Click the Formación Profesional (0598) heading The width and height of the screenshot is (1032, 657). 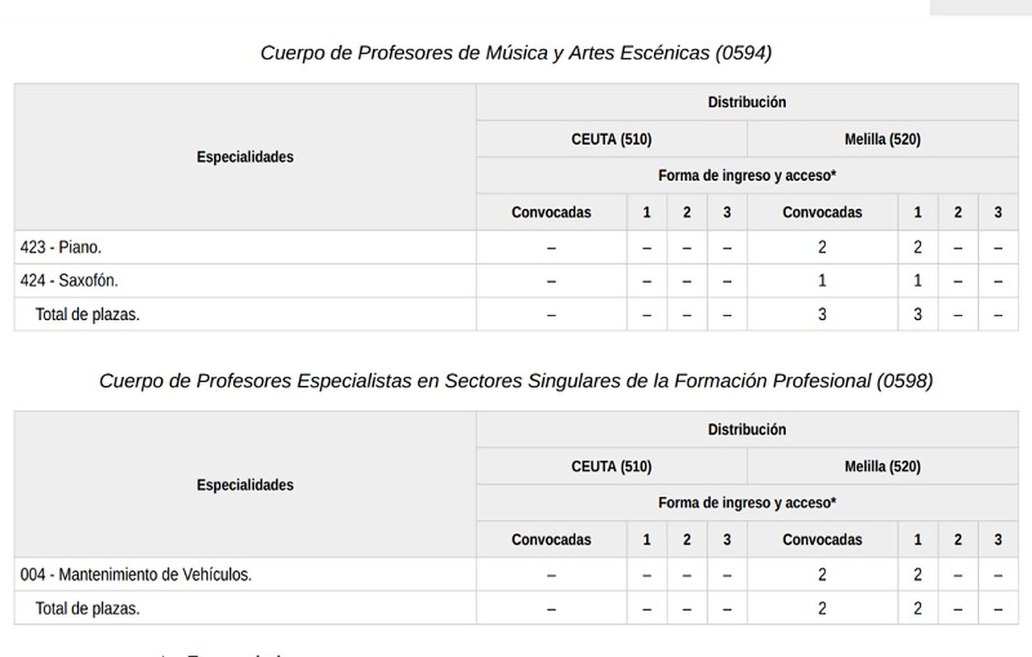click(x=515, y=381)
